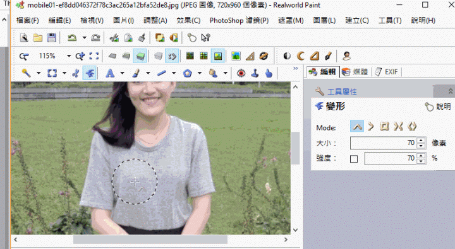Switch to the 媒體 tab

pos(355,72)
